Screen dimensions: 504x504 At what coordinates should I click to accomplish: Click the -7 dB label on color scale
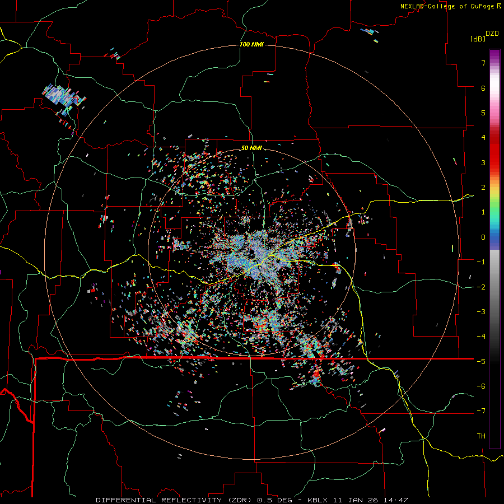click(481, 411)
